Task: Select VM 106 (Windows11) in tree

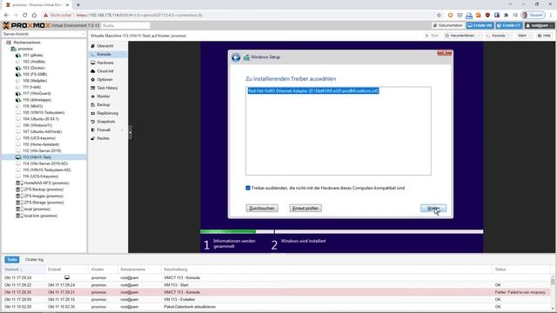Action: [37, 125]
